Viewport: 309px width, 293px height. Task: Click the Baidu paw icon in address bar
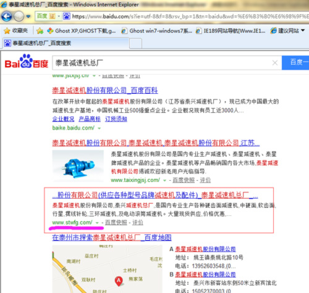(67, 16)
